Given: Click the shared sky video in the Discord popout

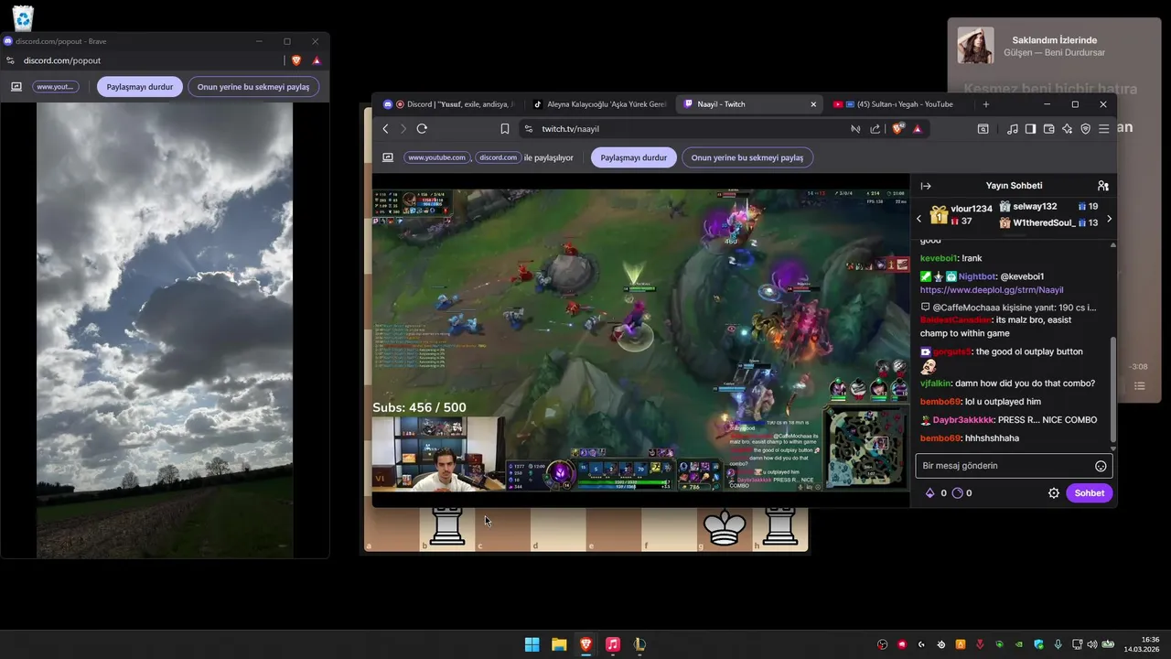Looking at the screenshot, I should [165, 329].
